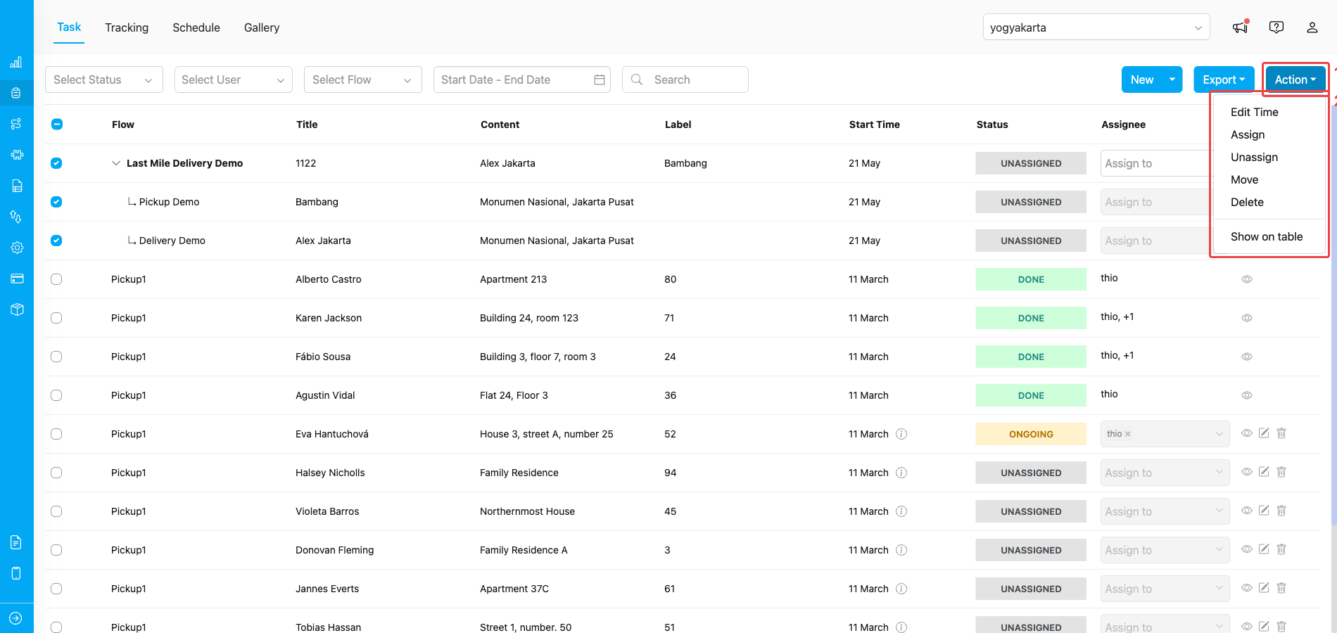This screenshot has height=633, width=1337.
Task: Delete the Eva Hantuchová task
Action: [1281, 433]
